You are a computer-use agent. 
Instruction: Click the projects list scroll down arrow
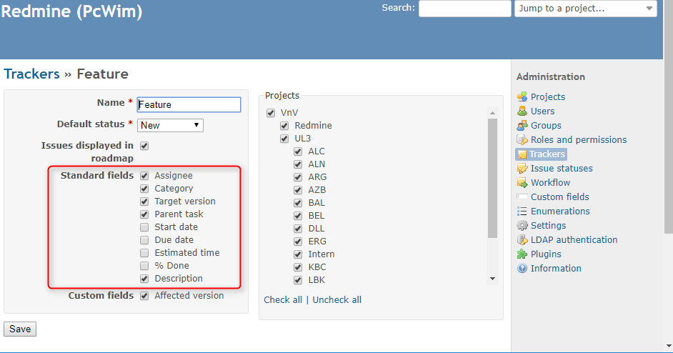[492, 279]
